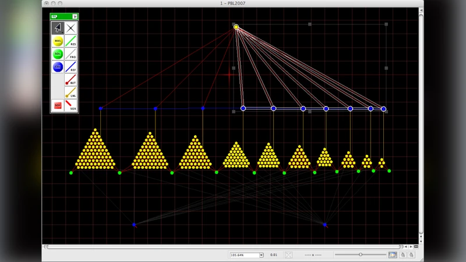Click the red SOF square tool
The height and width of the screenshot is (262, 466).
[x=58, y=105]
